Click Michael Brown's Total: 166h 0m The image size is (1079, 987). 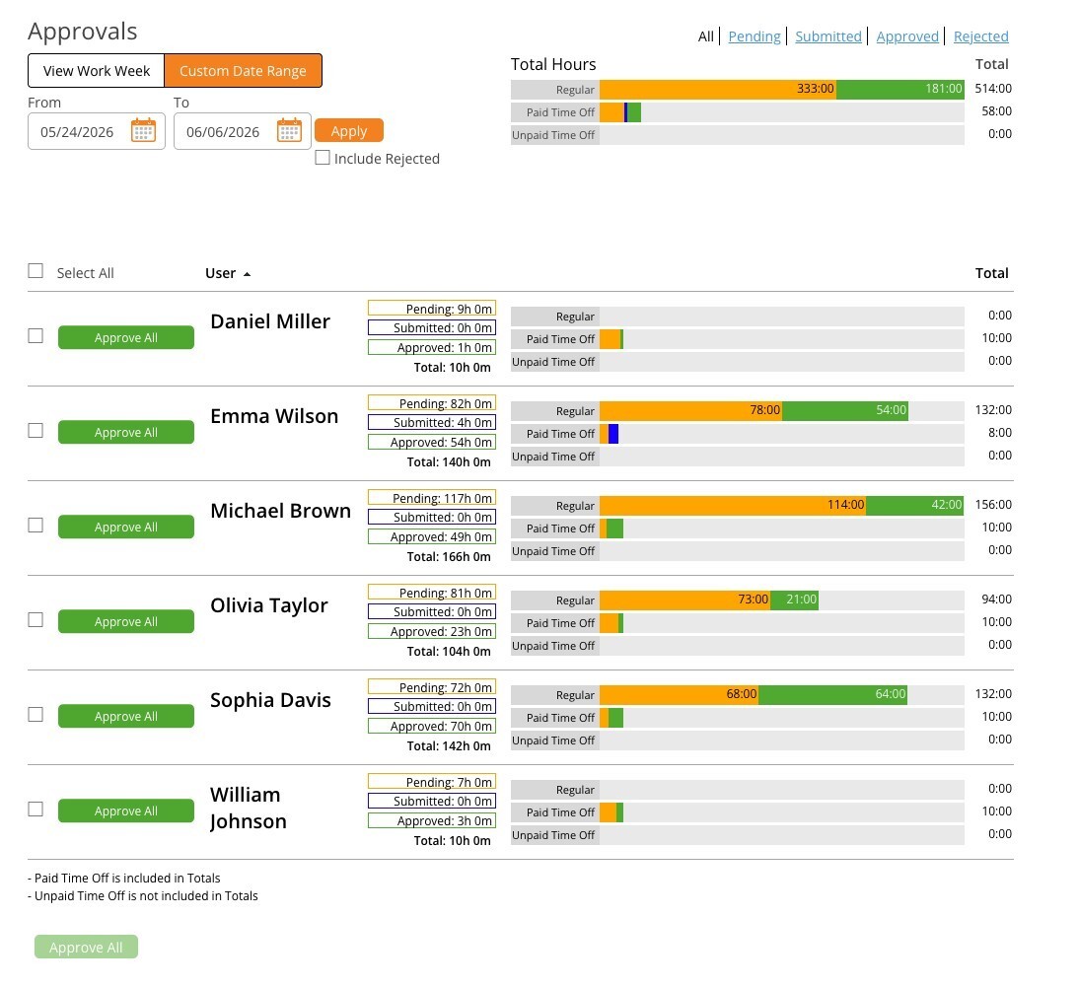point(449,557)
